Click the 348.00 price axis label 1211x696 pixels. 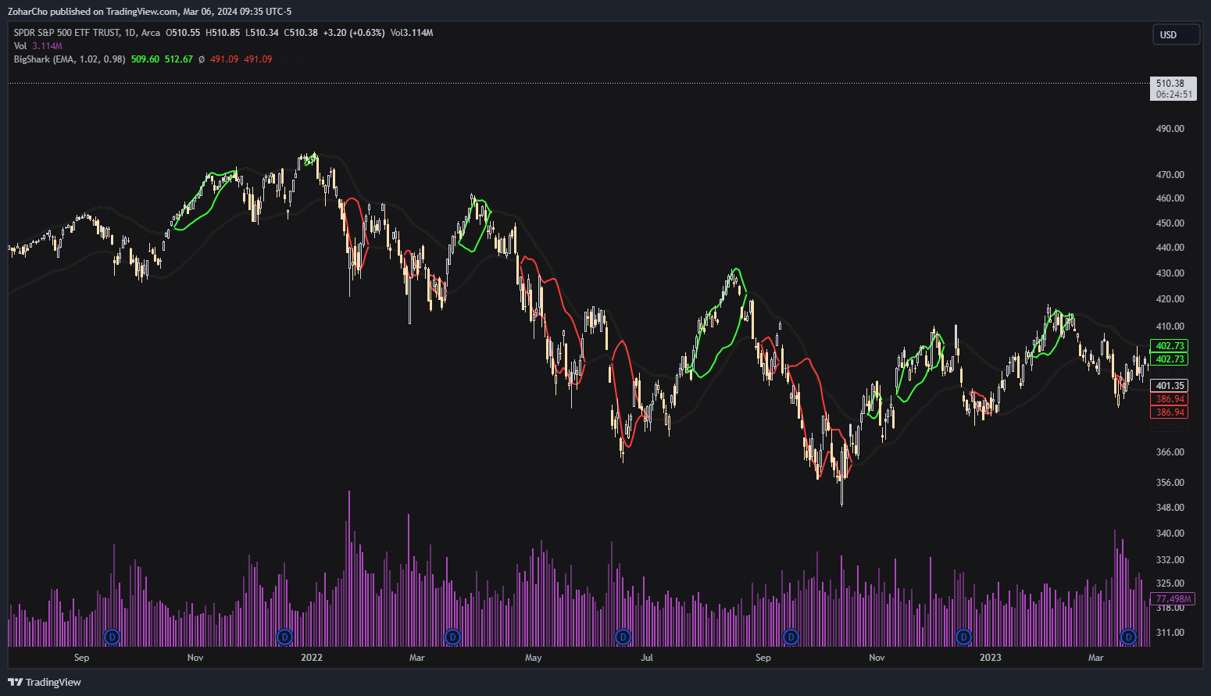tap(1170, 508)
